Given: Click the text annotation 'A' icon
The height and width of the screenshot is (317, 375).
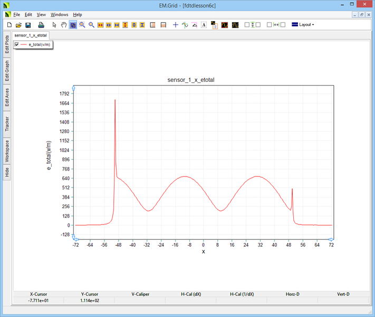Looking at the screenshot, I should [204, 25].
